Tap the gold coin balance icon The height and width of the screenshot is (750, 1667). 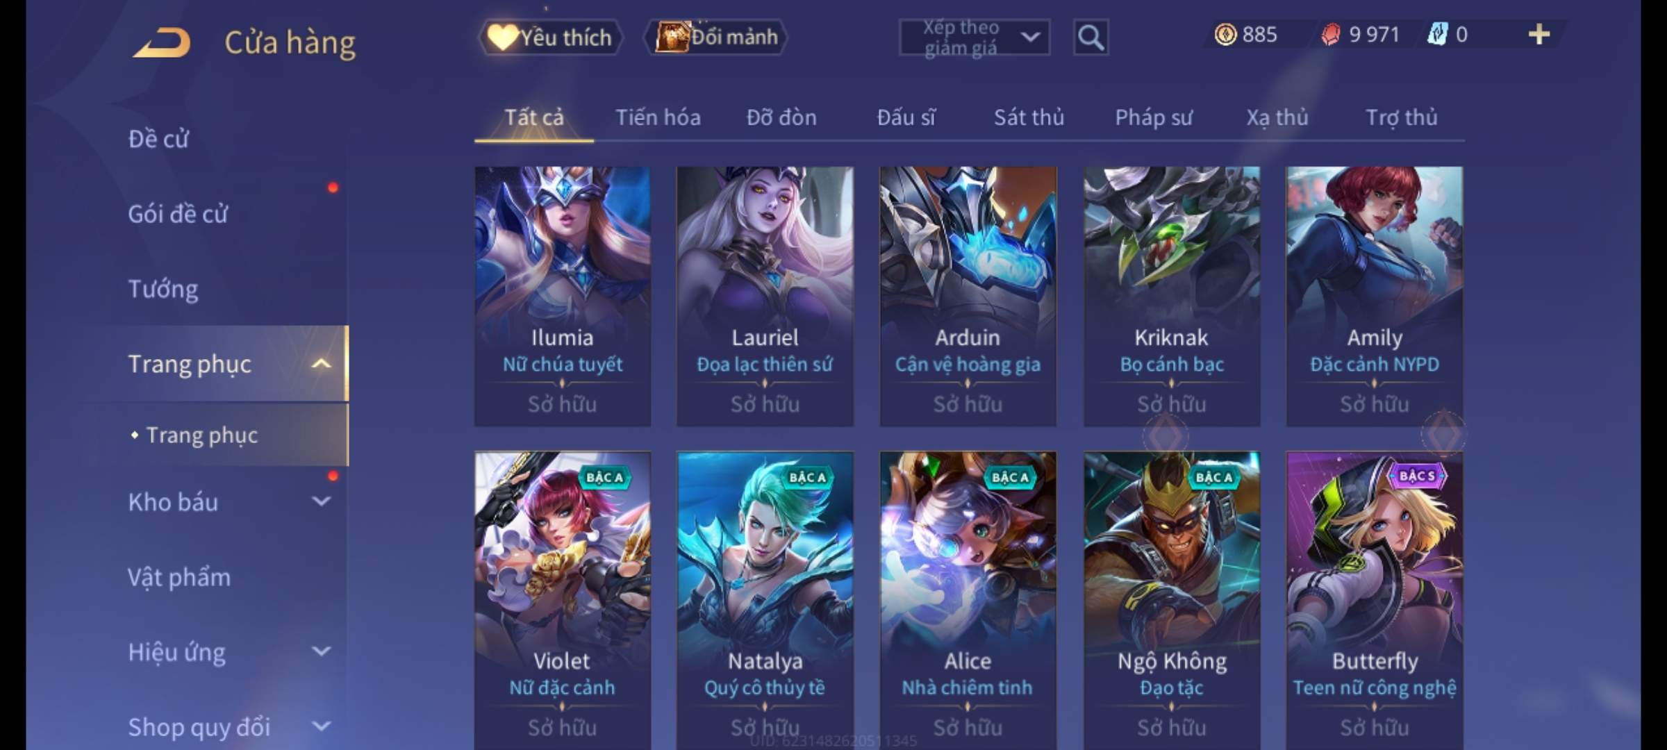tap(1225, 35)
